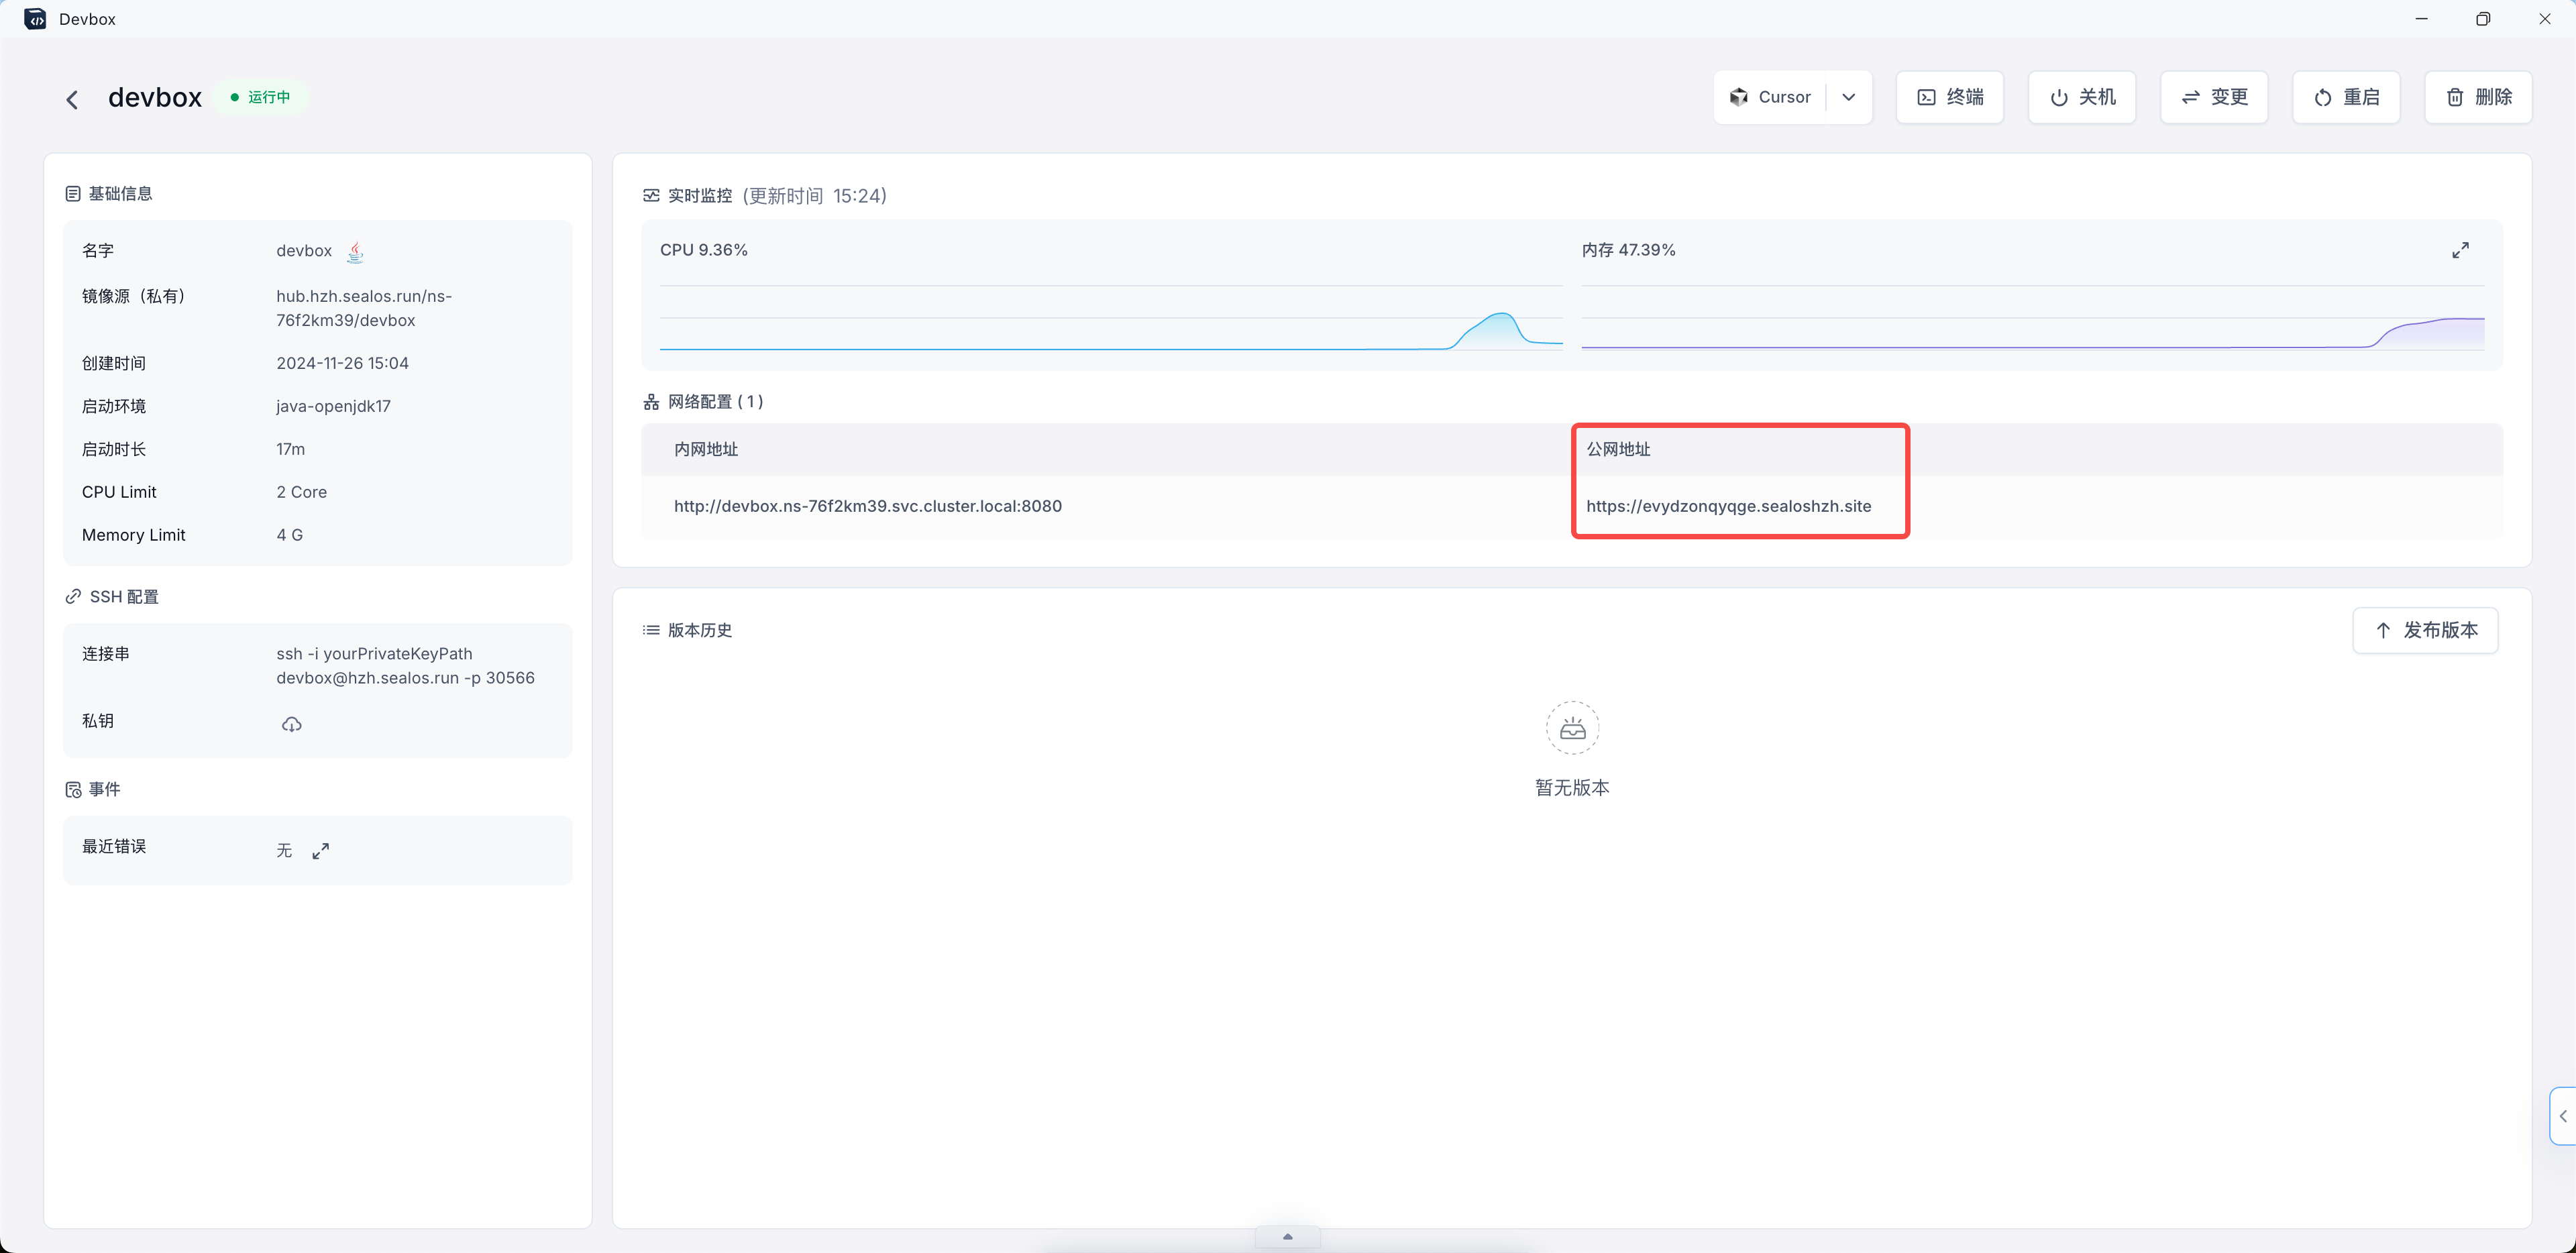Click the java-openjdk17 runtime value
Viewport: 2576px width, 1253px height.
point(333,406)
